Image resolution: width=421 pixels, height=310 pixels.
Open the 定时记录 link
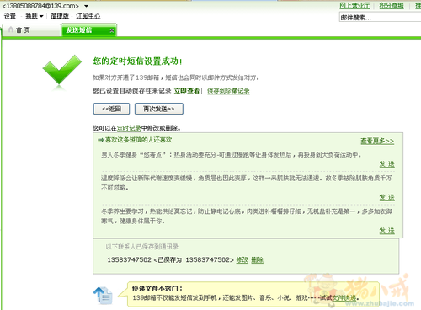129,128
